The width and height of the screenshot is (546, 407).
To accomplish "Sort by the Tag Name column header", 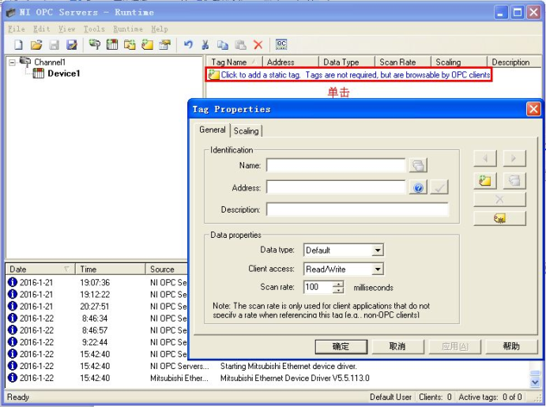I will tap(234, 62).
